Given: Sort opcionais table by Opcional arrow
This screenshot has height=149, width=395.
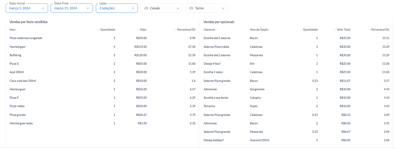Looking at the screenshot, I should [217, 30].
